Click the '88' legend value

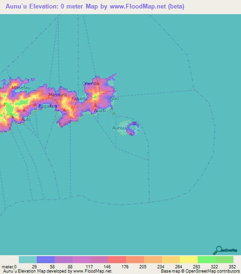click(x=70, y=267)
